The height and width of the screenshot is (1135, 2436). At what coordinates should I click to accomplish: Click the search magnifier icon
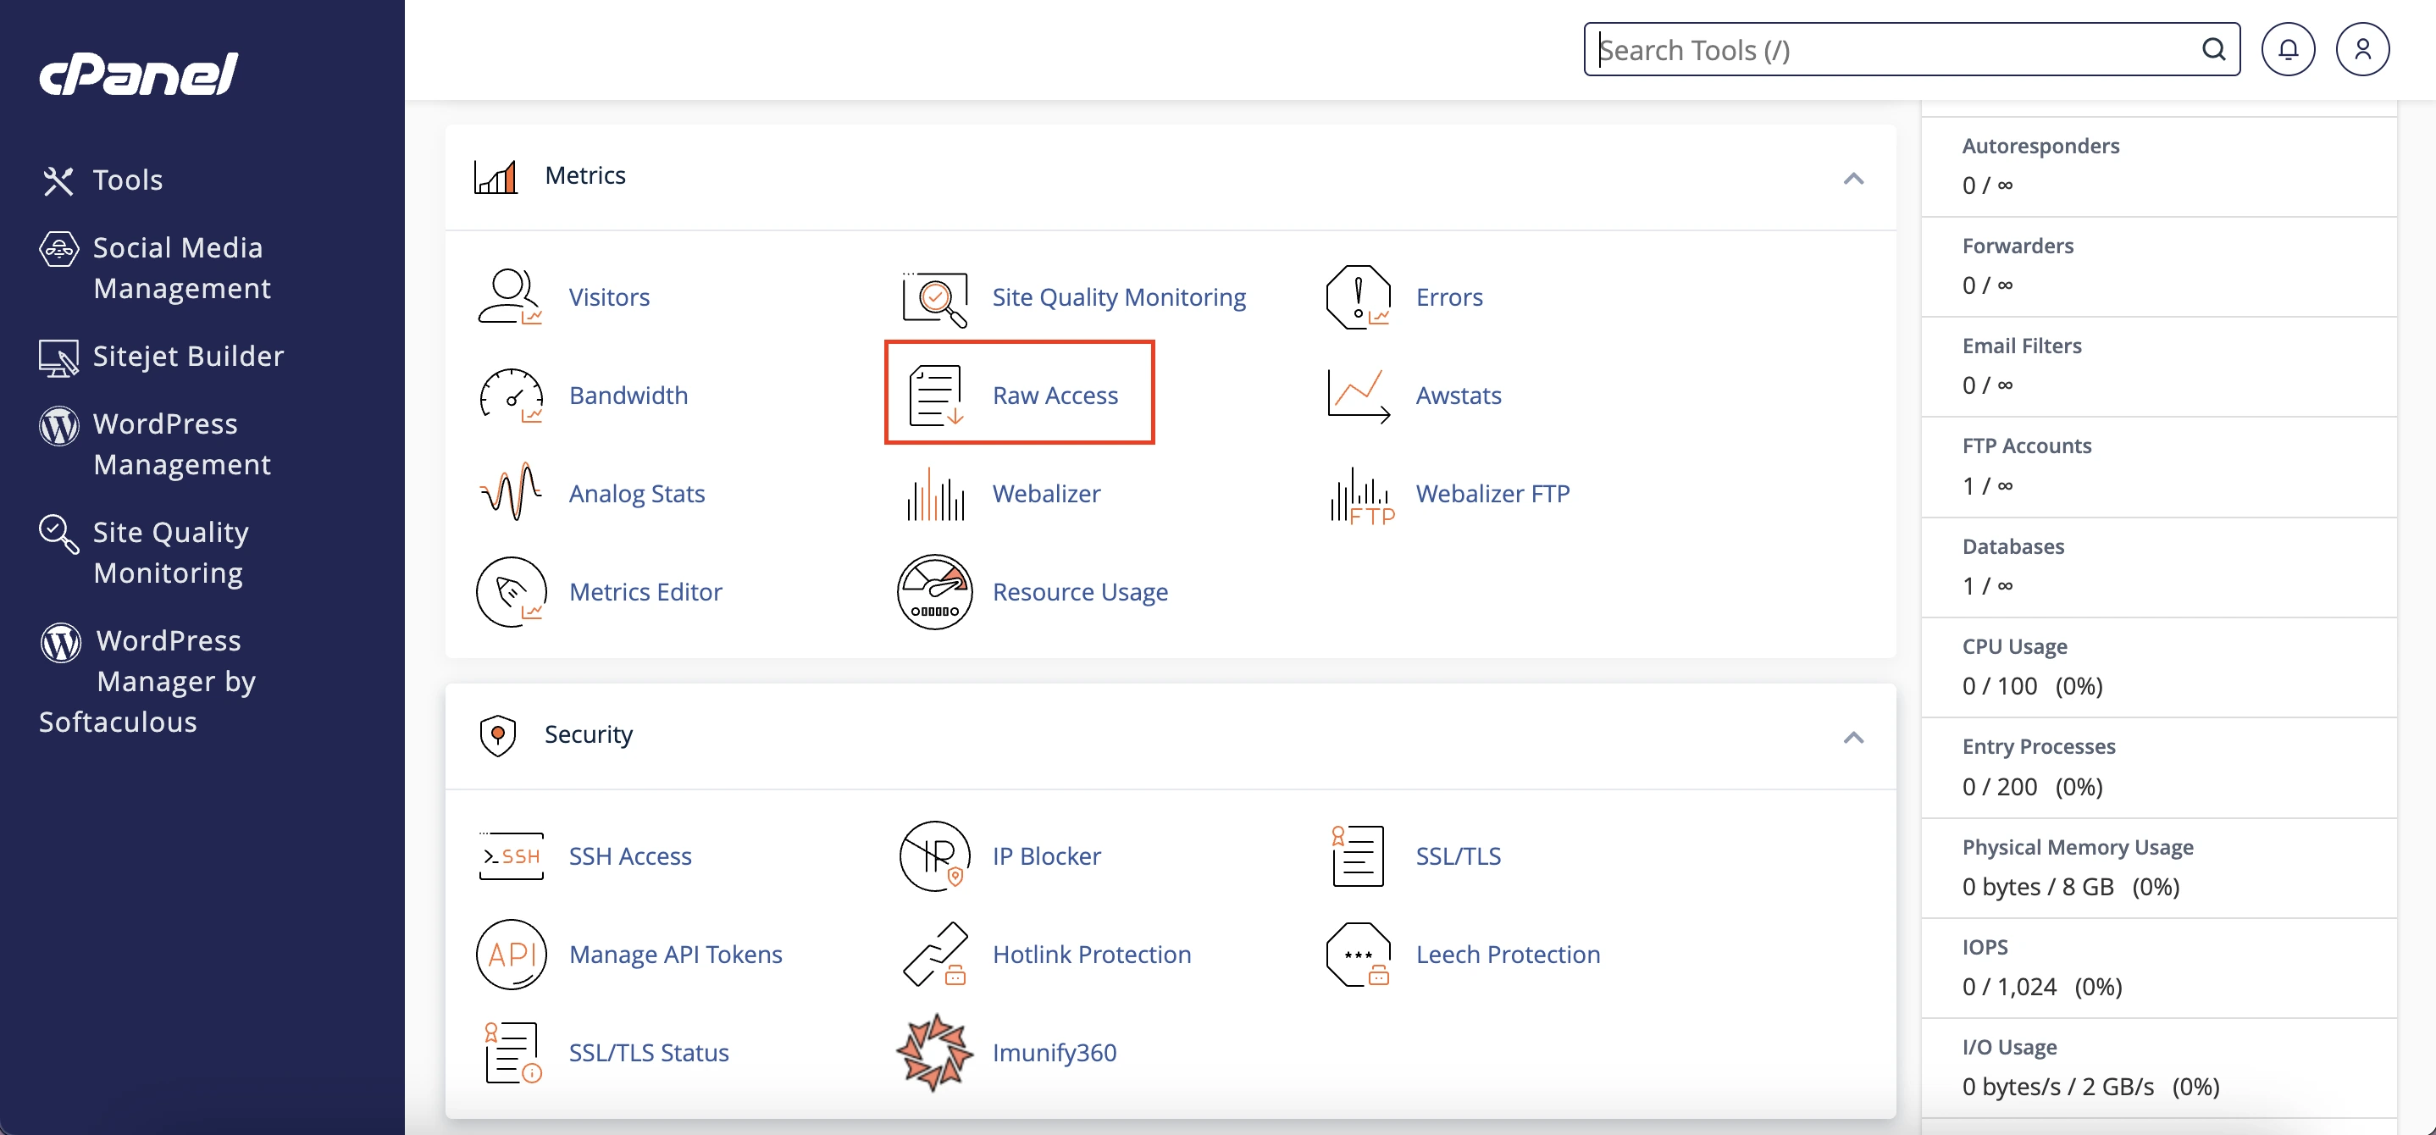[x=2214, y=49]
